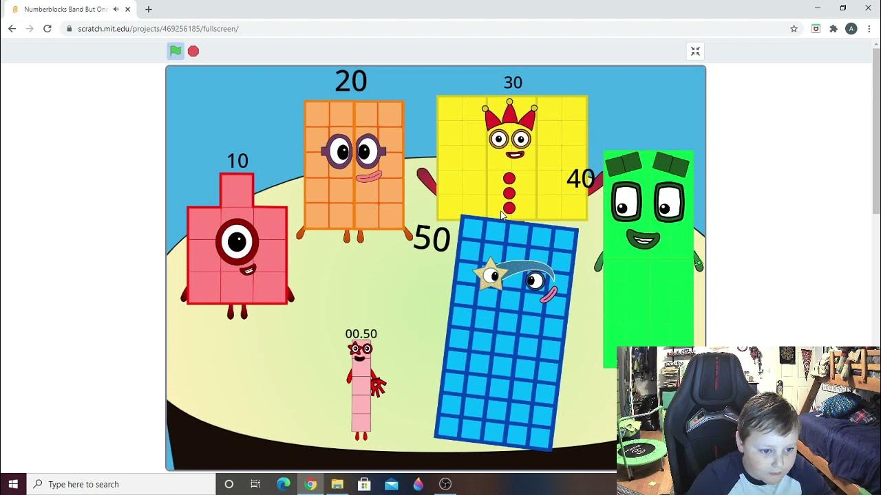Close the Numberblocks Band tab
Image resolution: width=881 pixels, height=495 pixels.
point(127,9)
